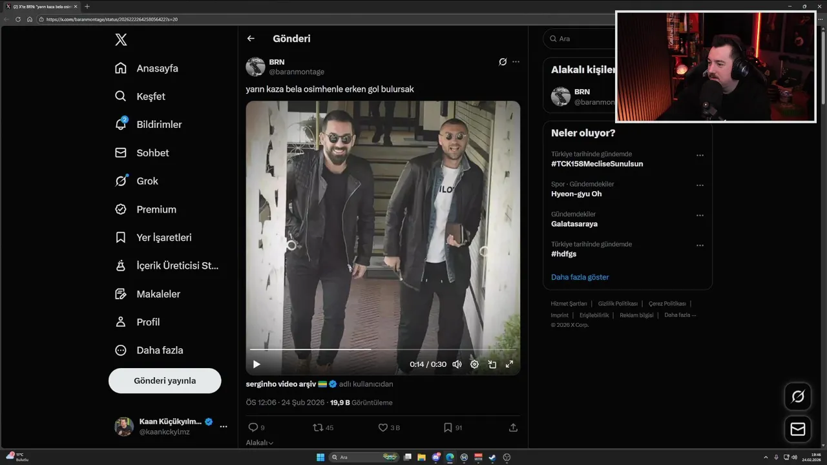
Task: Go to Profil page
Action: 137,322
